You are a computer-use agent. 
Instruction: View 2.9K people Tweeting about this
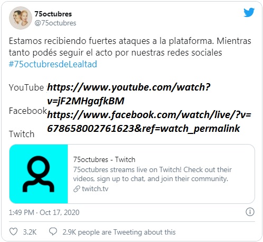(x=119, y=232)
